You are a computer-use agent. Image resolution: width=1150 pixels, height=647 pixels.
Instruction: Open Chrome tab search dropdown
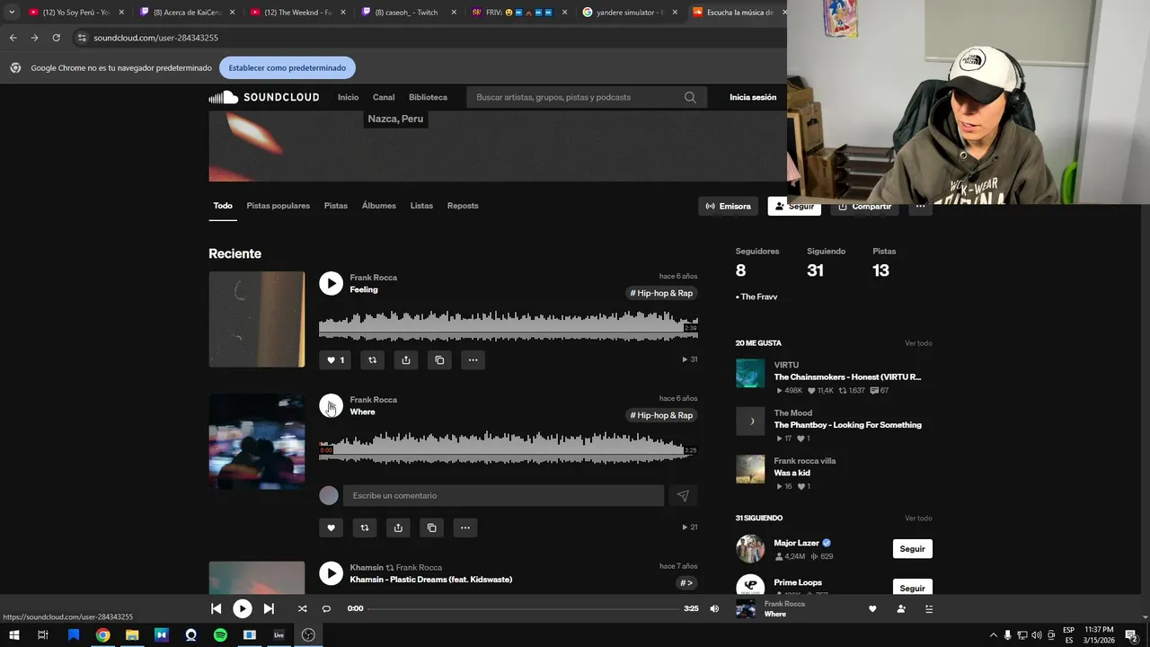coord(12,13)
